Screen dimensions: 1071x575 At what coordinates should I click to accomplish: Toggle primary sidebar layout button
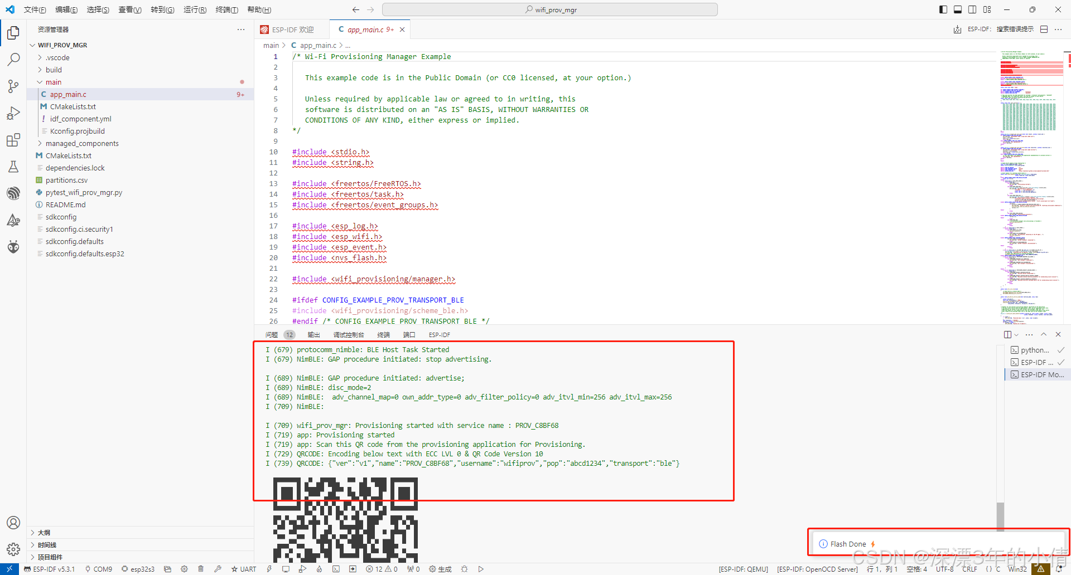click(943, 9)
